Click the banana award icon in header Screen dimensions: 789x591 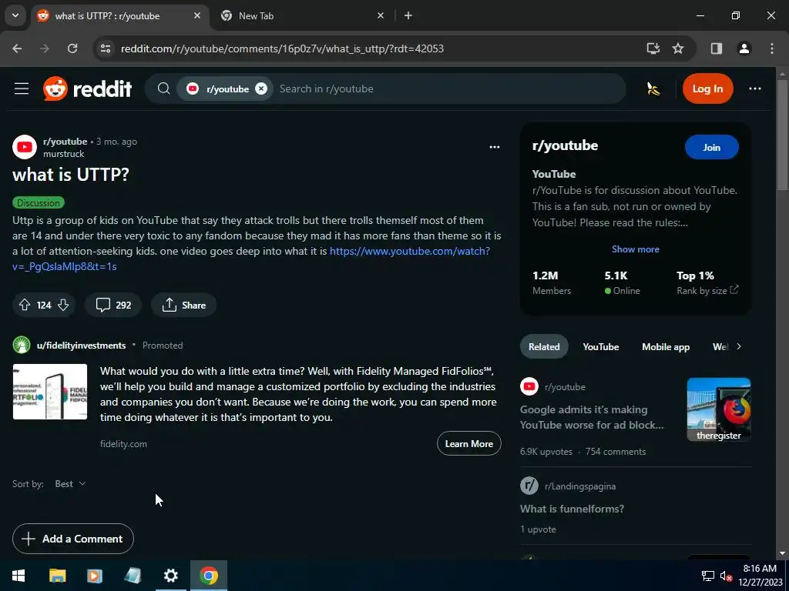(653, 89)
